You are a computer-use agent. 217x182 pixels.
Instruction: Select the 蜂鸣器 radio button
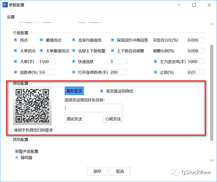tap(17, 157)
